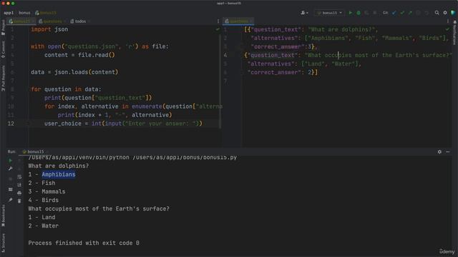Click the bonus15 file breadcrumb
458x257 pixels.
point(46,13)
